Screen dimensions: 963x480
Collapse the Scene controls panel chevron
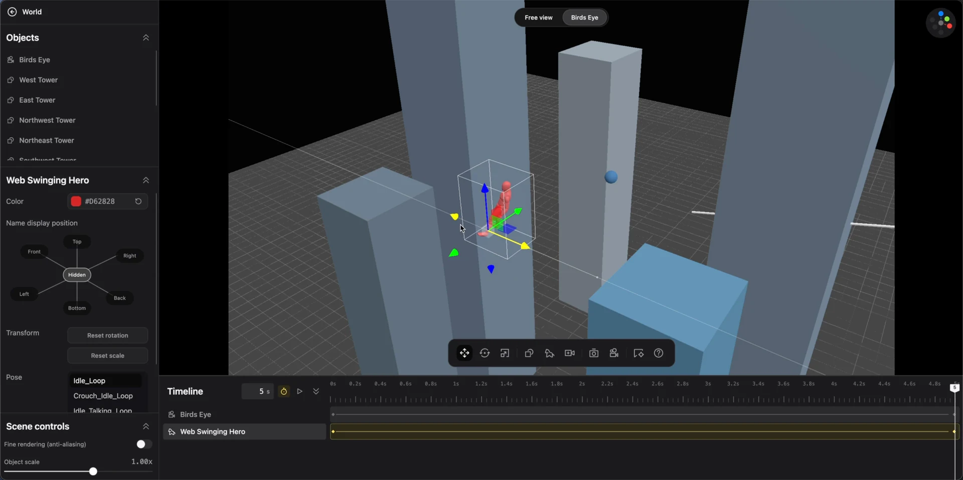[x=146, y=426]
